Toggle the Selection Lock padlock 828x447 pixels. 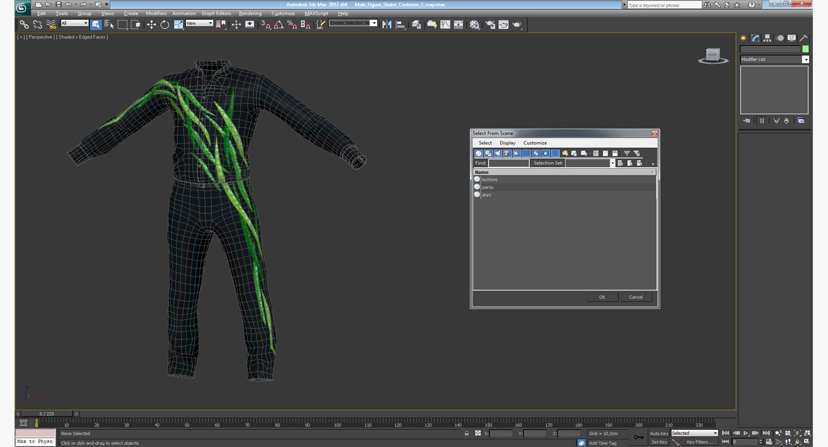point(467,433)
